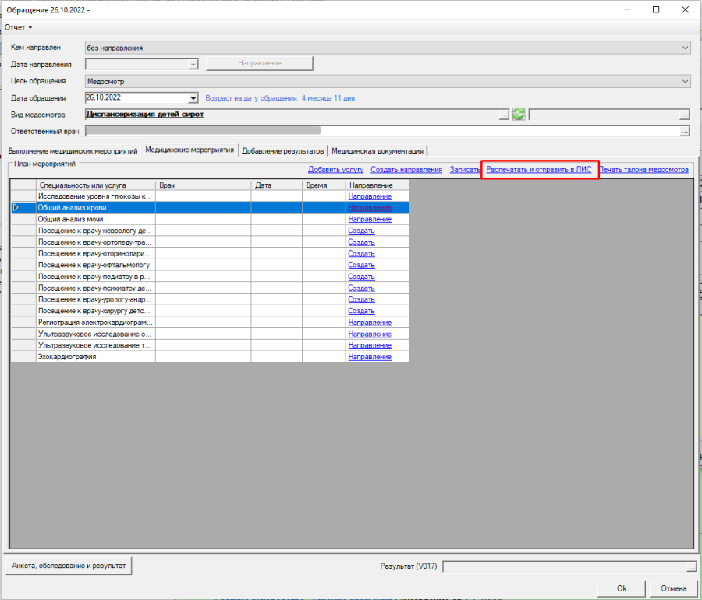This screenshot has width=702, height=600.
Task: Switch to Медицинские мероприятия tab
Action: tap(190, 150)
